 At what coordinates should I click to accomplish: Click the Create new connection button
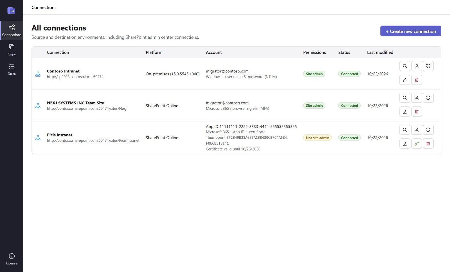[411, 31]
